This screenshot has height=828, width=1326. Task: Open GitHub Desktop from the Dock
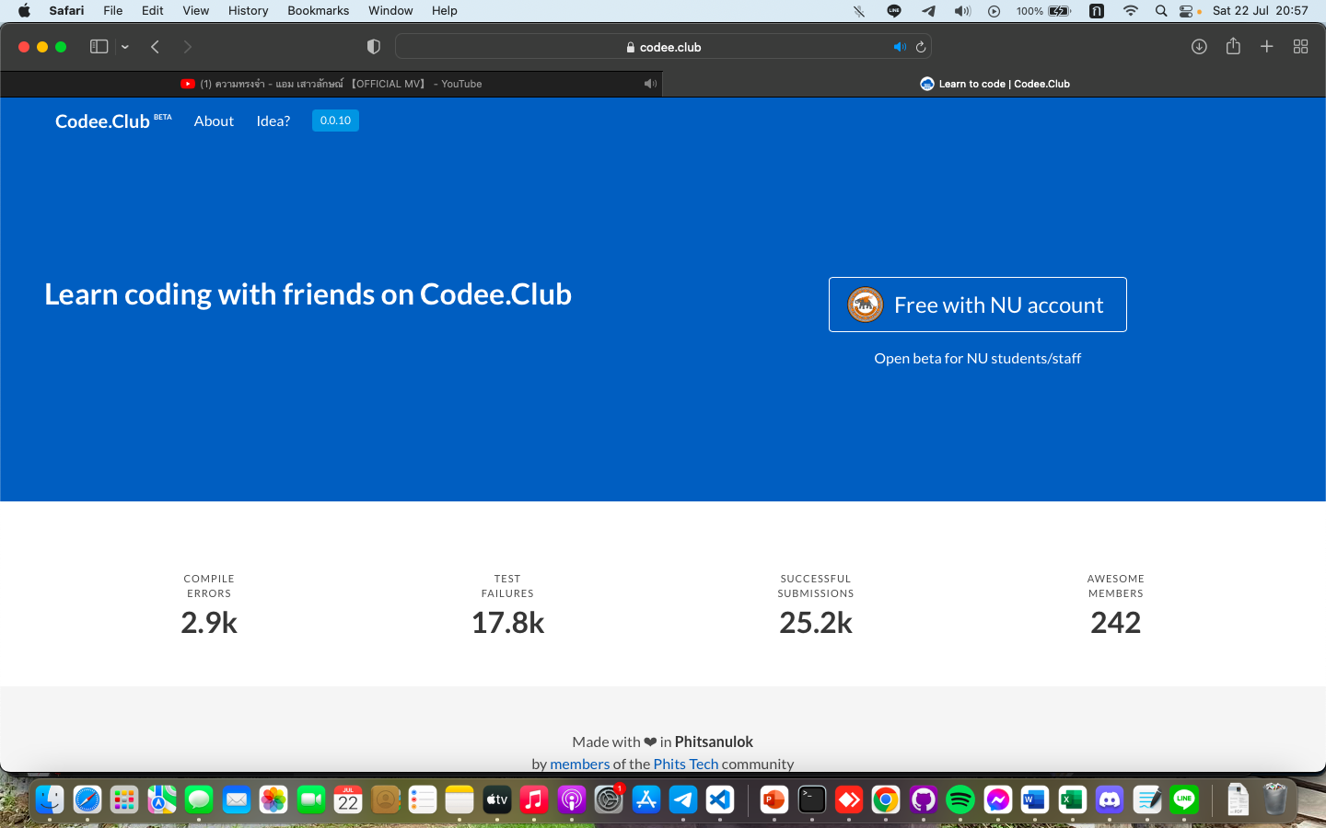924,799
